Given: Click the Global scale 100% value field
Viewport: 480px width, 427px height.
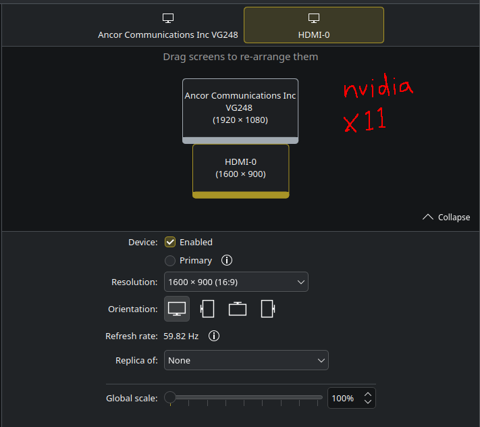Looking at the screenshot, I should pos(344,399).
